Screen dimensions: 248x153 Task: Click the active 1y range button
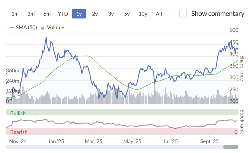79,14
